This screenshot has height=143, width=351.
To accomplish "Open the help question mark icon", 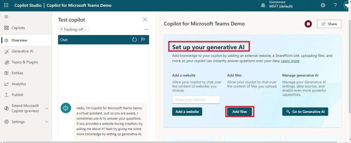I will pos(335,5).
